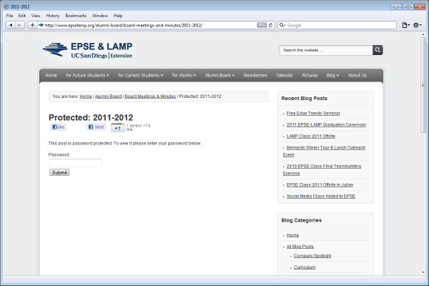
Task: Expand the Alumni Board menu
Action: click(x=220, y=75)
